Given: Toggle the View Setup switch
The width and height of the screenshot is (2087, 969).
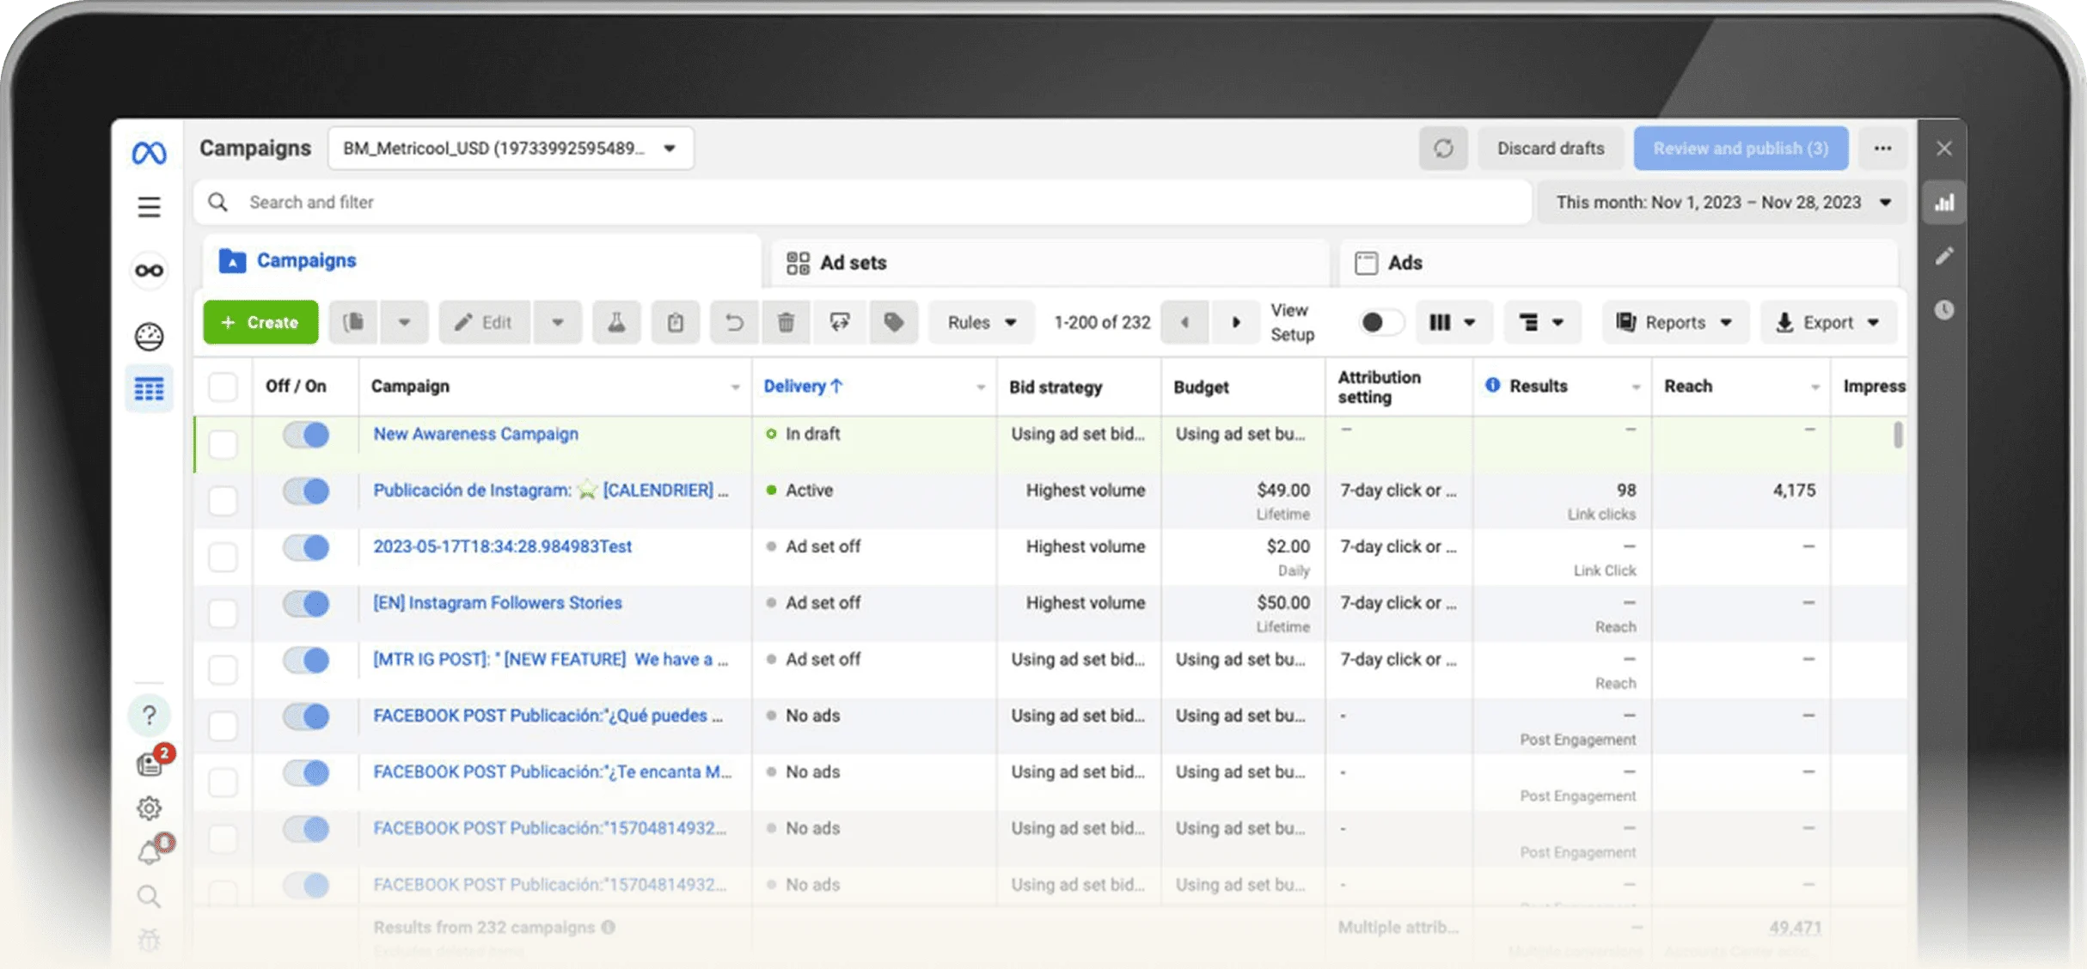Looking at the screenshot, I should (1382, 322).
